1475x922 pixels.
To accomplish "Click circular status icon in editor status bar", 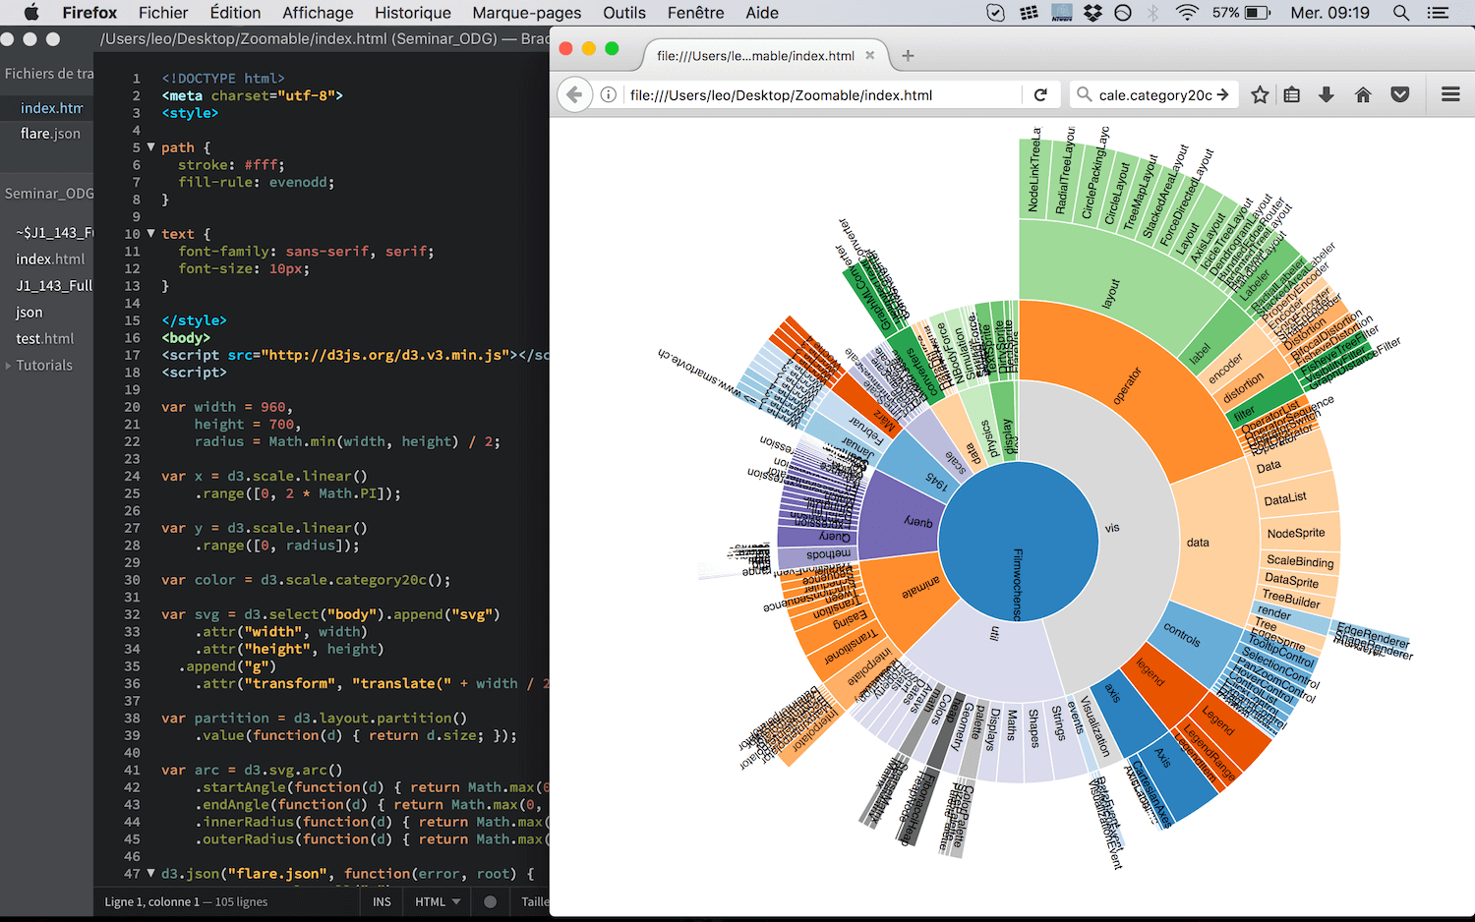I will [x=490, y=901].
